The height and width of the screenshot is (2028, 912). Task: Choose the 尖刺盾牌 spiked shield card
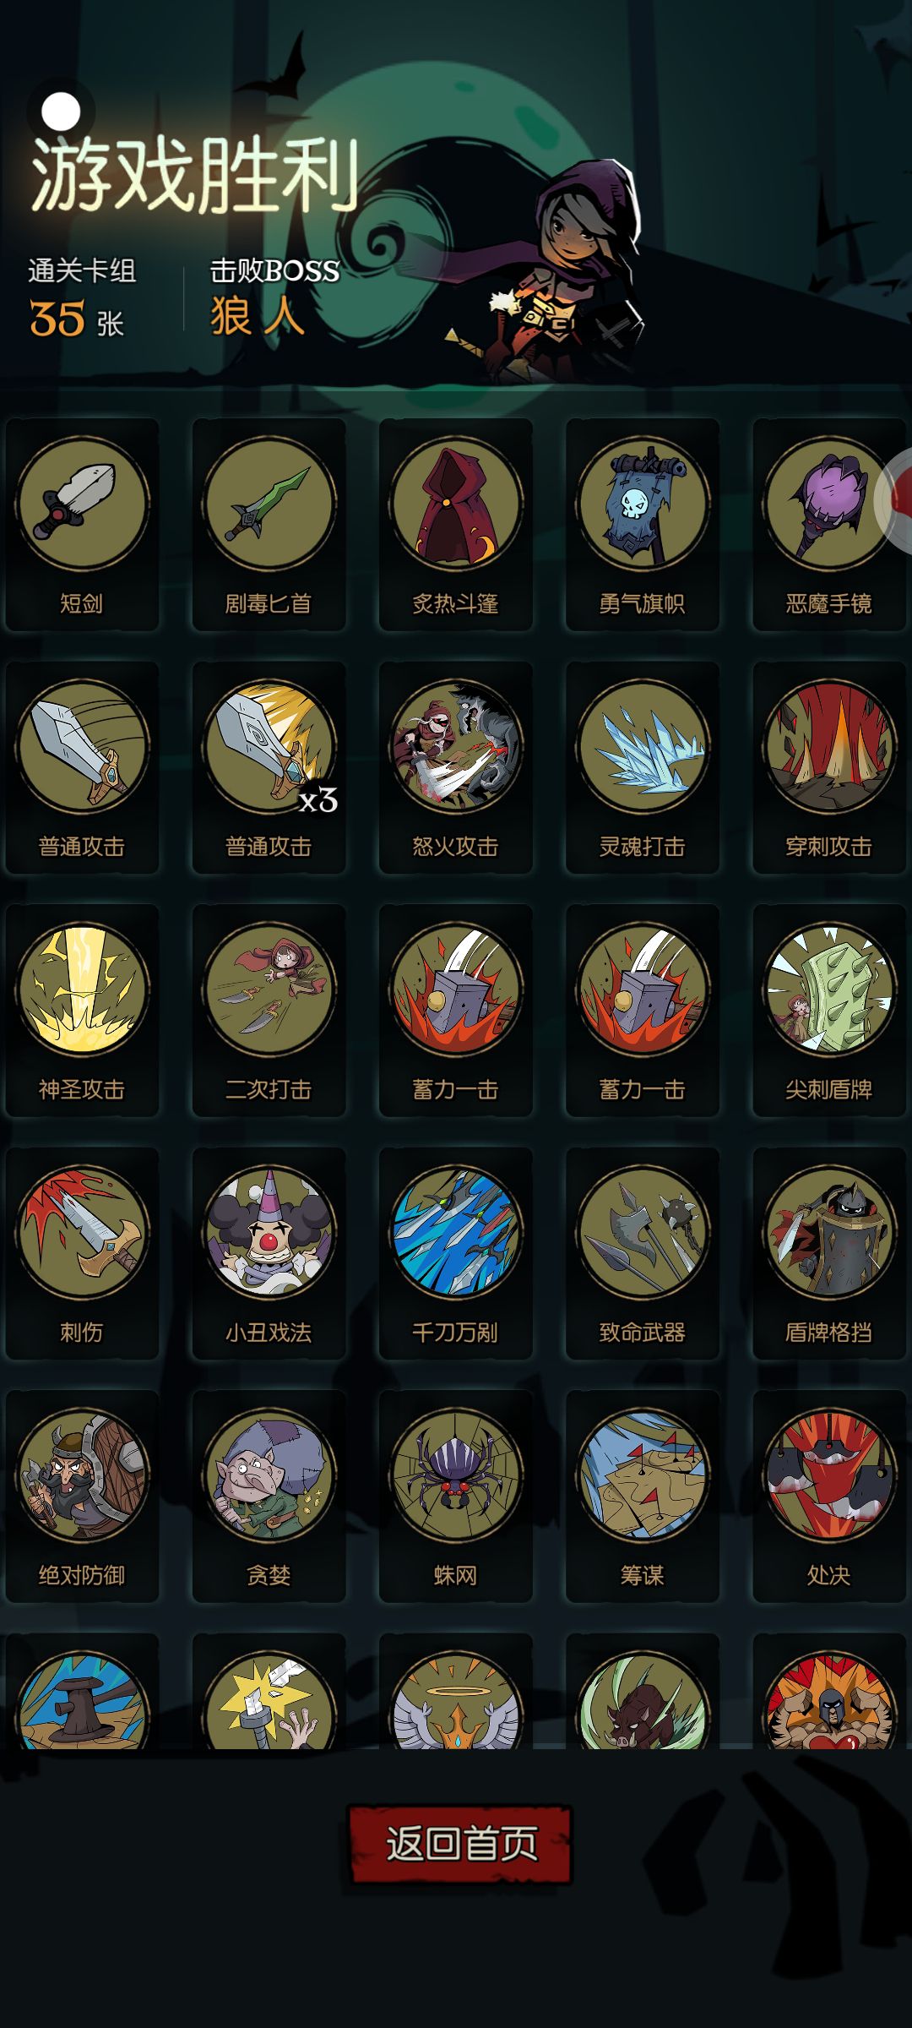point(828,1011)
